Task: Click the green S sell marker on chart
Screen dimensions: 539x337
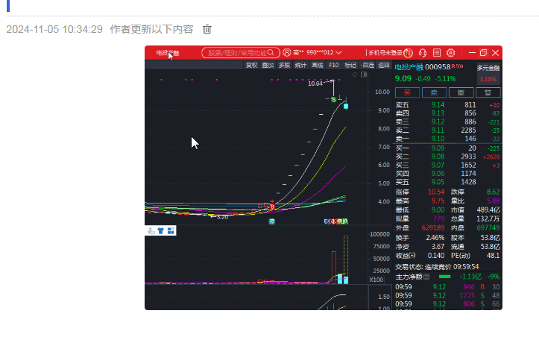Action: pos(333,100)
